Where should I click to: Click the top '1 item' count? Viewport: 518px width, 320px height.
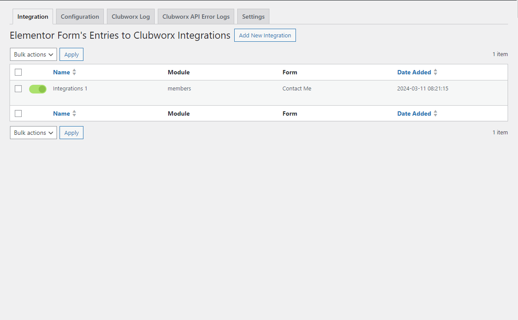[x=500, y=54]
